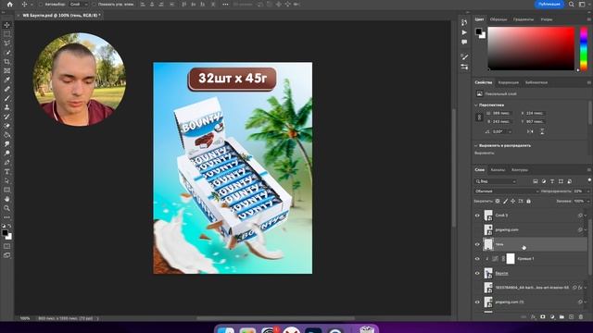Create a new group with folder icon
The width and height of the screenshot is (593, 333).
pos(561,316)
